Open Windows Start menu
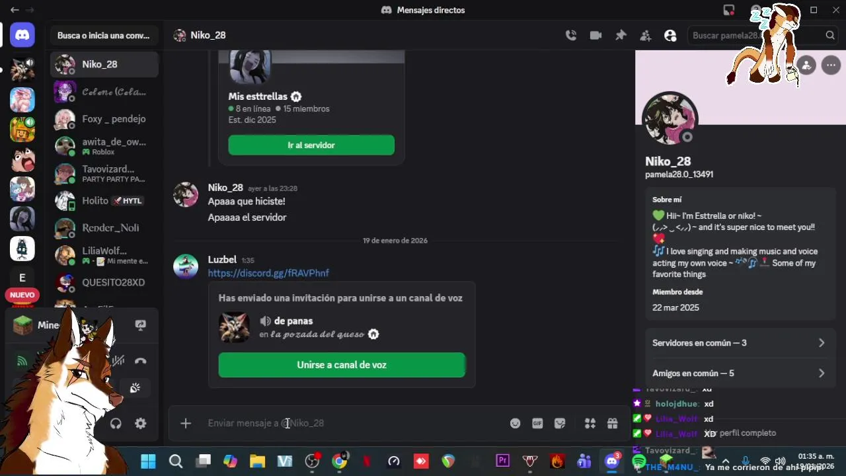846x476 pixels. point(148,461)
